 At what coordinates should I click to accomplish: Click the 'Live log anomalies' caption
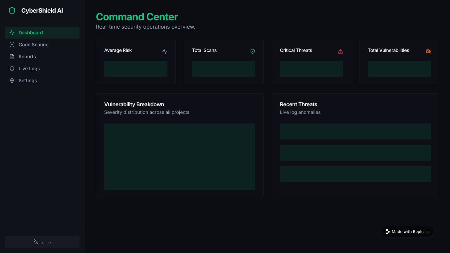click(300, 112)
